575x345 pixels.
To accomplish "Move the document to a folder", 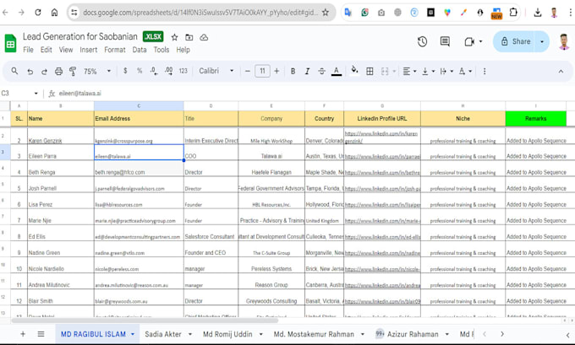I will click(x=189, y=37).
